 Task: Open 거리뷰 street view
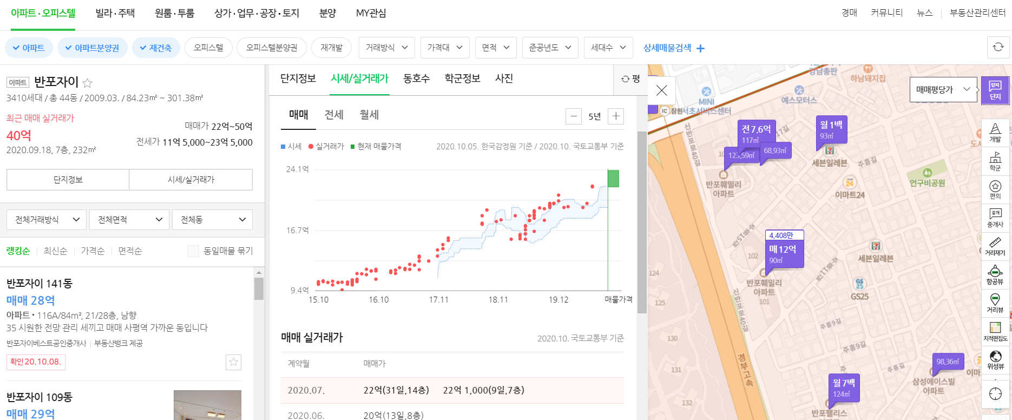995,303
